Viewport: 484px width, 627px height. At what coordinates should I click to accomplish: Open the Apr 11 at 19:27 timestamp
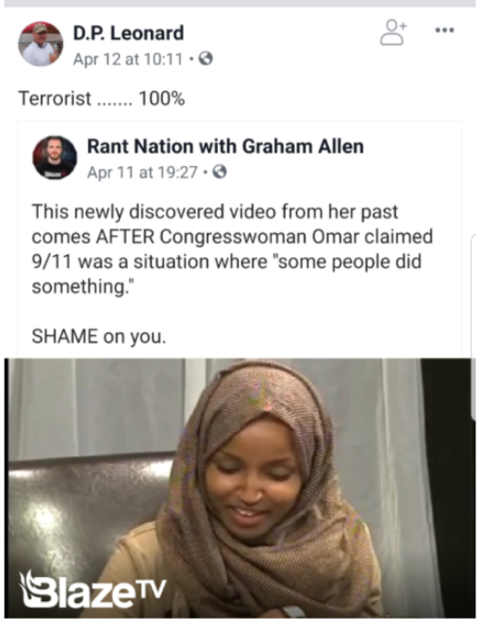coord(142,173)
